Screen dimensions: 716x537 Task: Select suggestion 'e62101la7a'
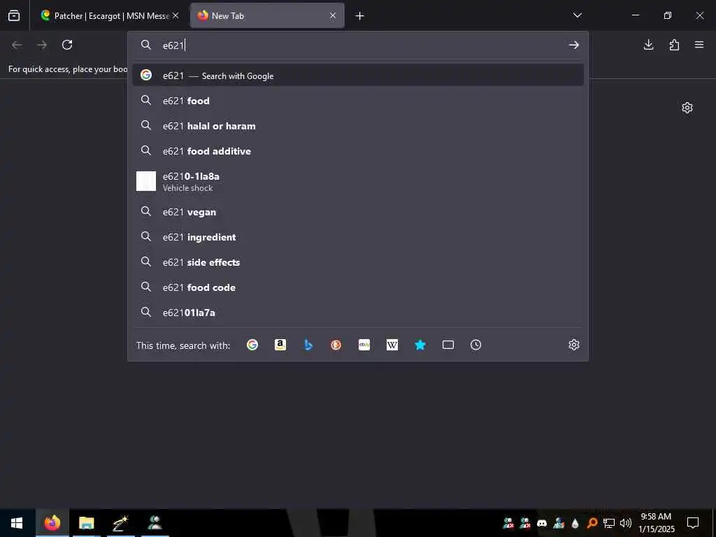tap(358, 313)
